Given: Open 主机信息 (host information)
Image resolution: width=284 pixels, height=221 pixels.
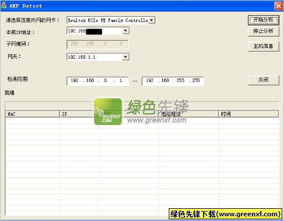Looking at the screenshot, I should [264, 46].
